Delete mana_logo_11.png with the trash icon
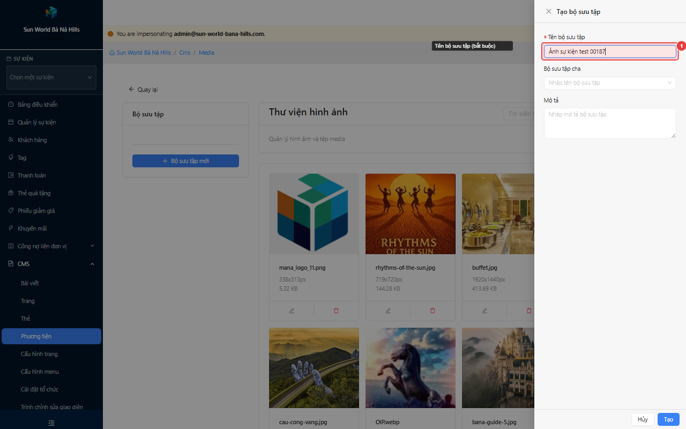 [x=336, y=310]
